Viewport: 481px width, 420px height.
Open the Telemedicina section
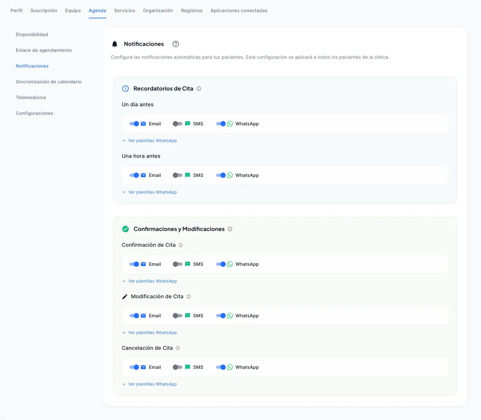click(x=31, y=97)
